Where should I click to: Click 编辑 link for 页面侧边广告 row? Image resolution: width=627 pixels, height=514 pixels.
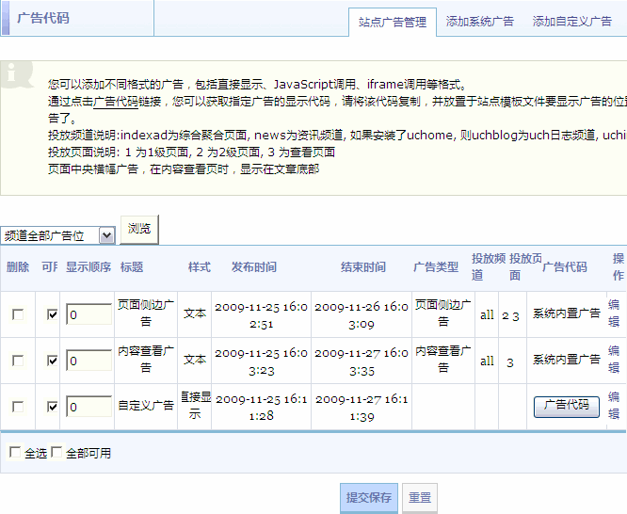click(614, 313)
